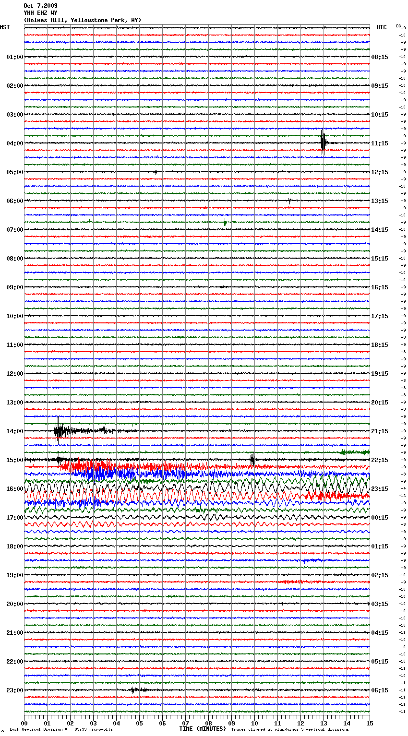This screenshot has height=736, width=408.
Task: Select the 23:00 MST row label
Action: (x=14, y=690)
